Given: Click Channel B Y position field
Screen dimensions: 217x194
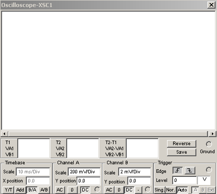Looking at the screenshot, I should tap(139, 181).
